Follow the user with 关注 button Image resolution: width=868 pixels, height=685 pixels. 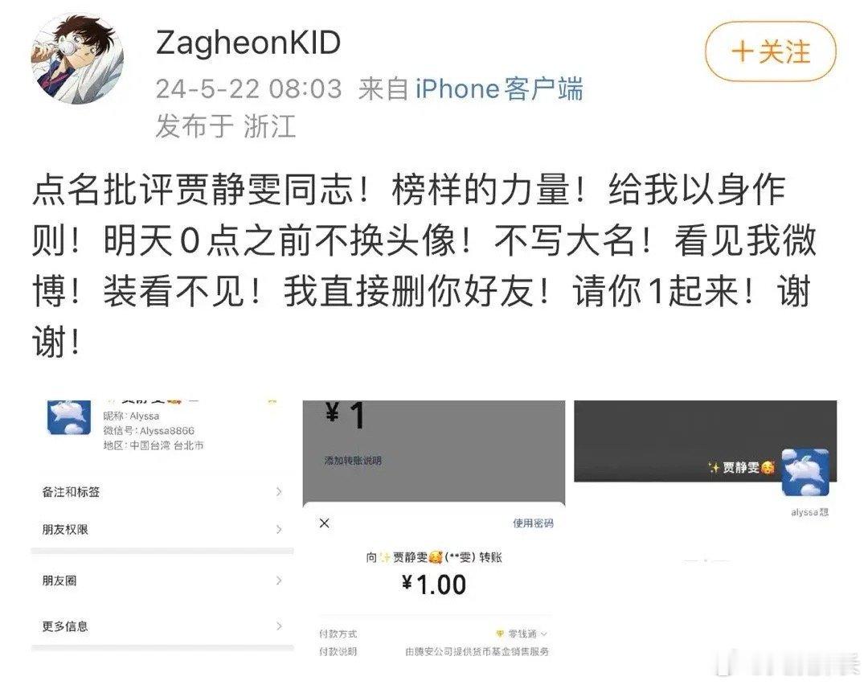pyautogui.click(x=770, y=52)
